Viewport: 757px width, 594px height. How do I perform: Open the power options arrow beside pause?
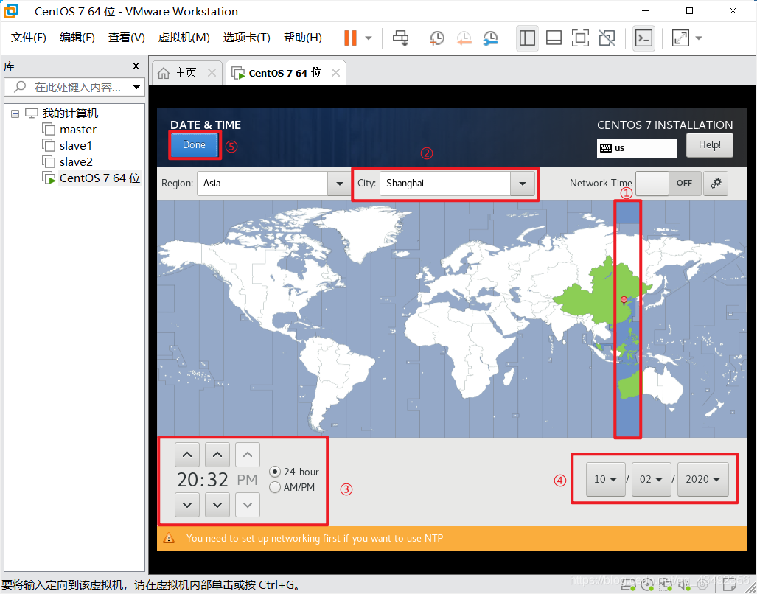[x=369, y=38]
